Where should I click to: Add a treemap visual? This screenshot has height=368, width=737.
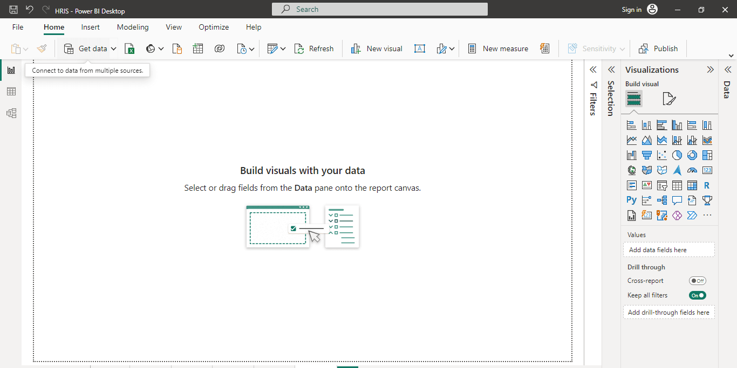click(707, 155)
